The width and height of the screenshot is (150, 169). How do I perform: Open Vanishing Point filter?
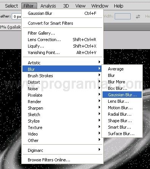(62, 53)
